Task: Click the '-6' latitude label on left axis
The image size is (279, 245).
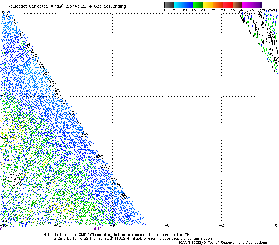Action: (3, 137)
